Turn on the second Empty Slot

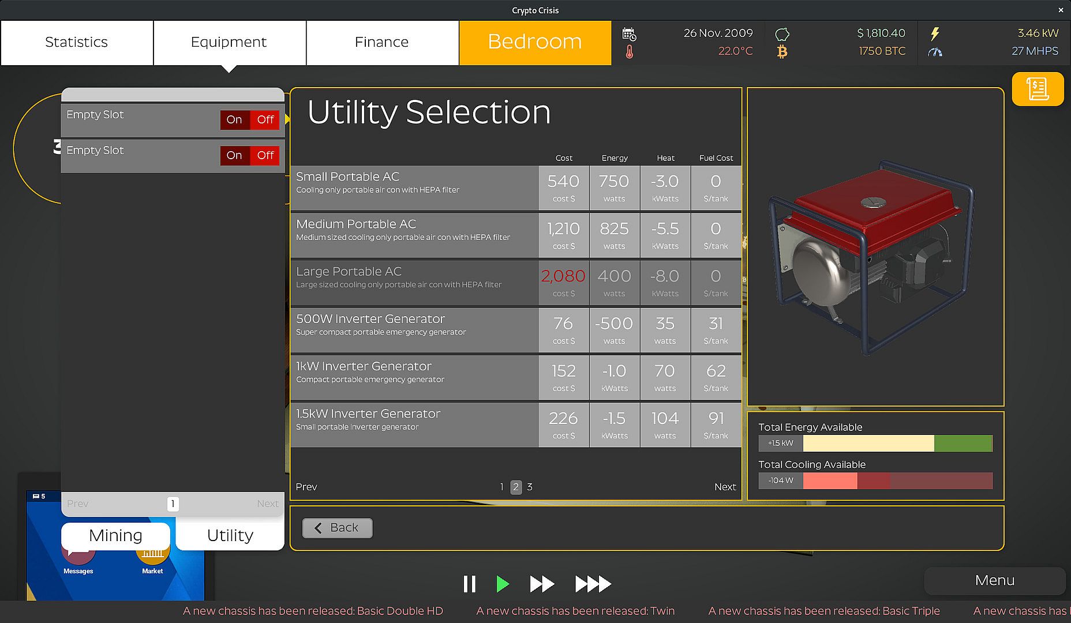tap(234, 155)
